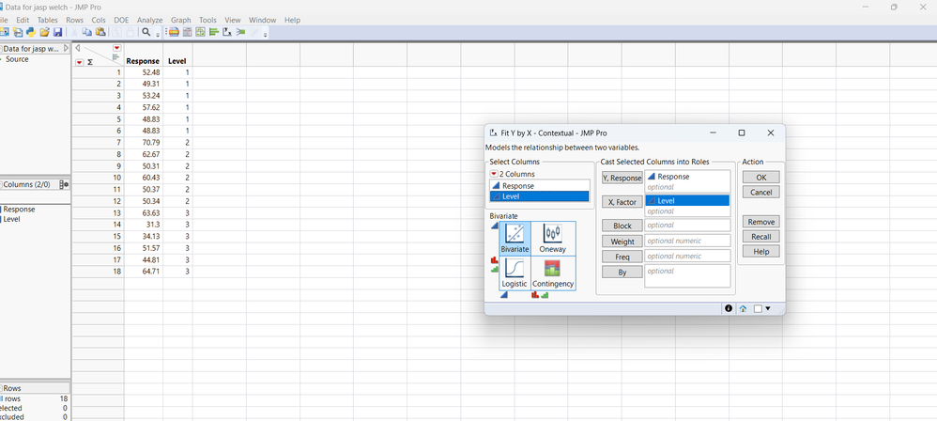Select the Bivariate platform icon in dialog

click(515, 239)
